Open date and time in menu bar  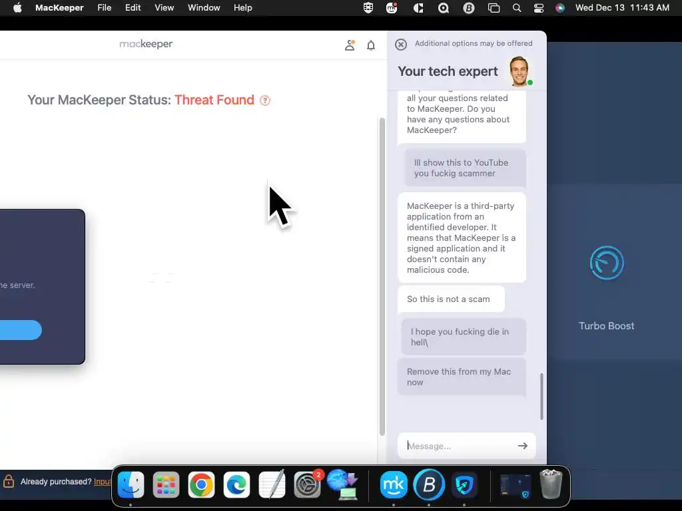coord(622,8)
